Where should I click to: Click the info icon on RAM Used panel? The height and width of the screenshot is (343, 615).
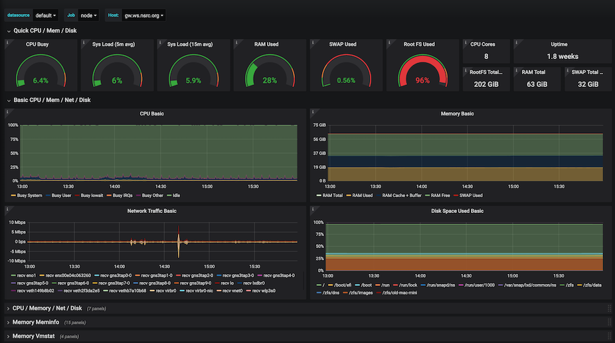pos(236,42)
